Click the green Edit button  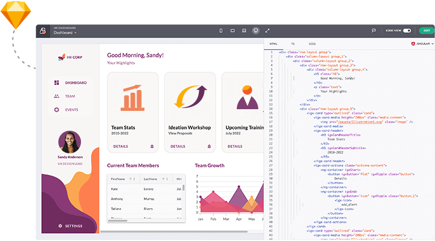coord(427,31)
